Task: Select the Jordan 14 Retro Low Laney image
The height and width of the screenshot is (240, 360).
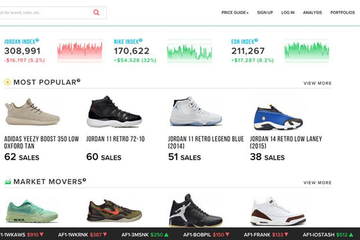Action: tap(278, 117)
